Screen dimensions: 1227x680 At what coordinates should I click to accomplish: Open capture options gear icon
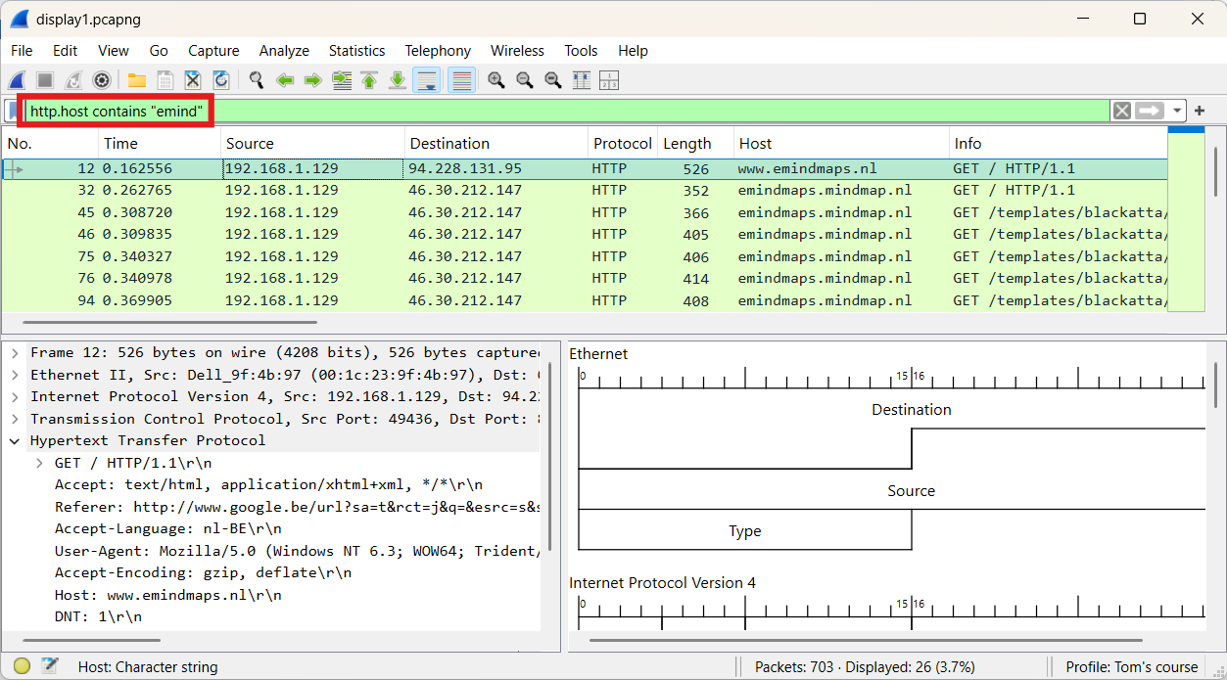coord(101,80)
